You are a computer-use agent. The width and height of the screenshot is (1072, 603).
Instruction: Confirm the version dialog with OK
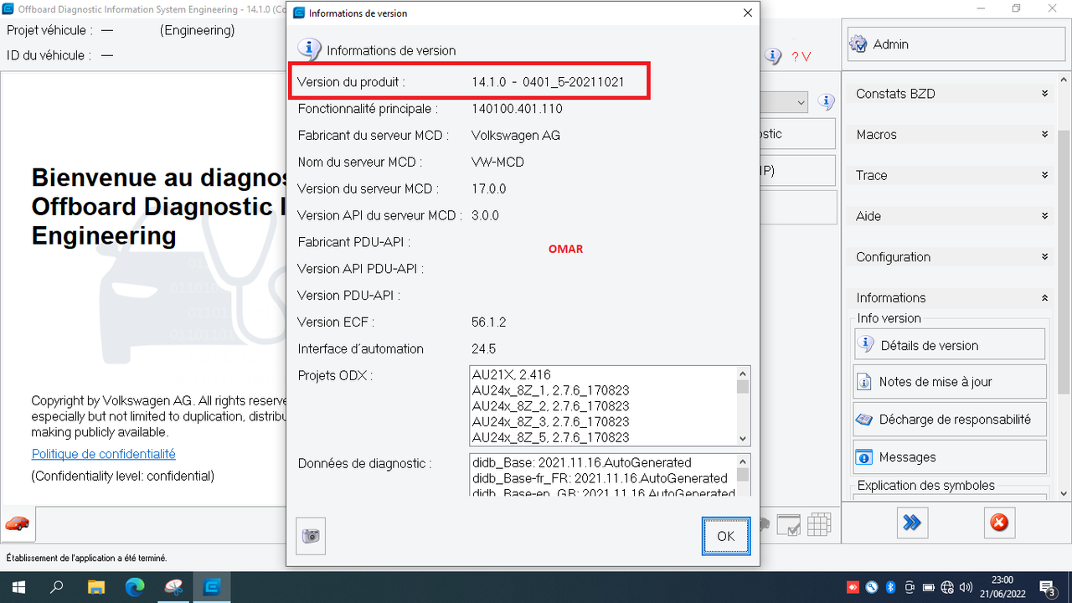(x=725, y=536)
